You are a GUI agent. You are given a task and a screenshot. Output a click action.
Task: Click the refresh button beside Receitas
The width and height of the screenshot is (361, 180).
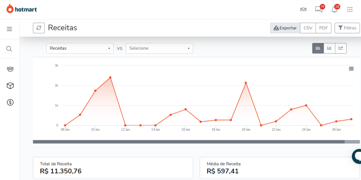click(39, 28)
